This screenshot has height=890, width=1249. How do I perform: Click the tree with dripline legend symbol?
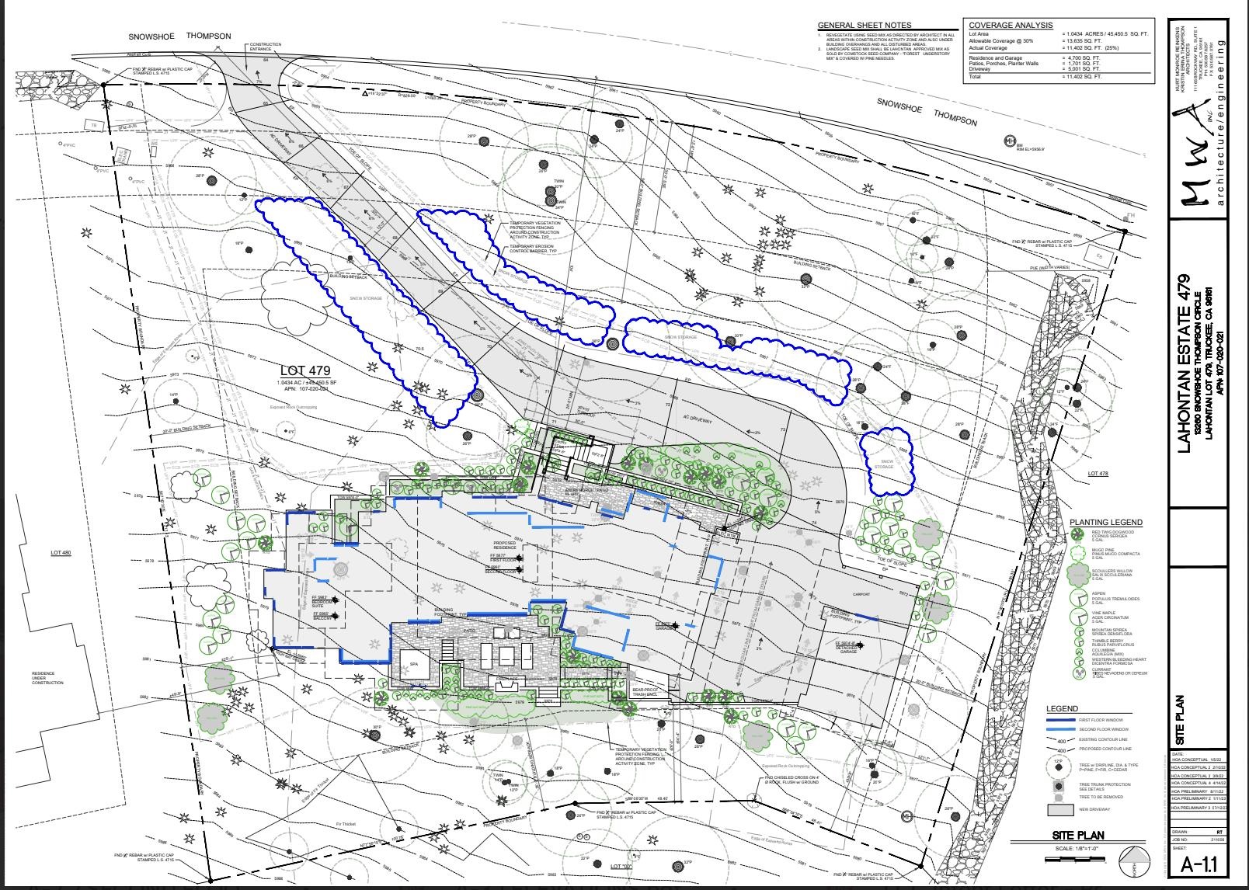point(1059,767)
